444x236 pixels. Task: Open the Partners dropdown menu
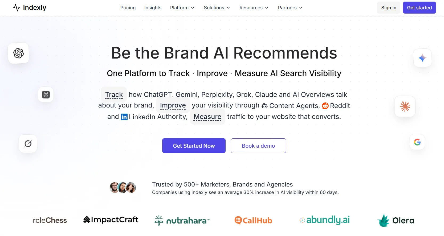290,8
